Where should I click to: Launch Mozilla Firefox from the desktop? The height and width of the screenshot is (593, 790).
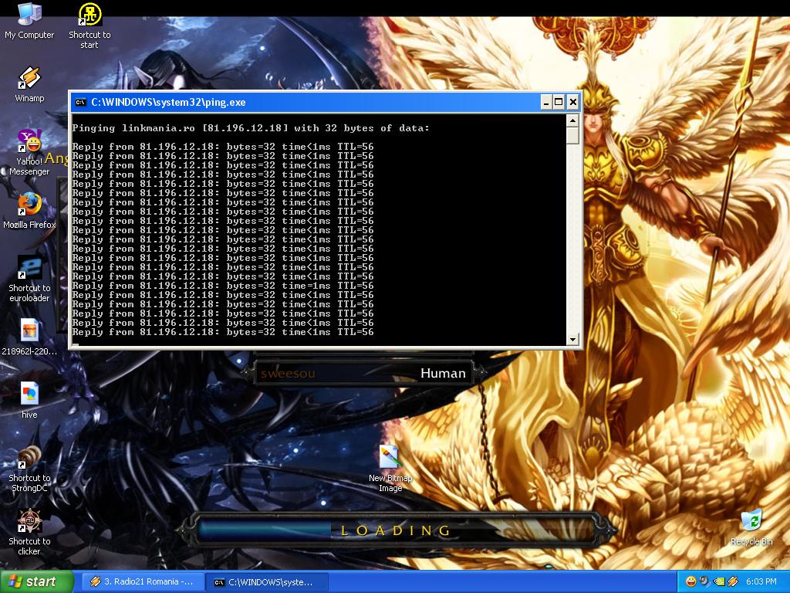click(29, 211)
